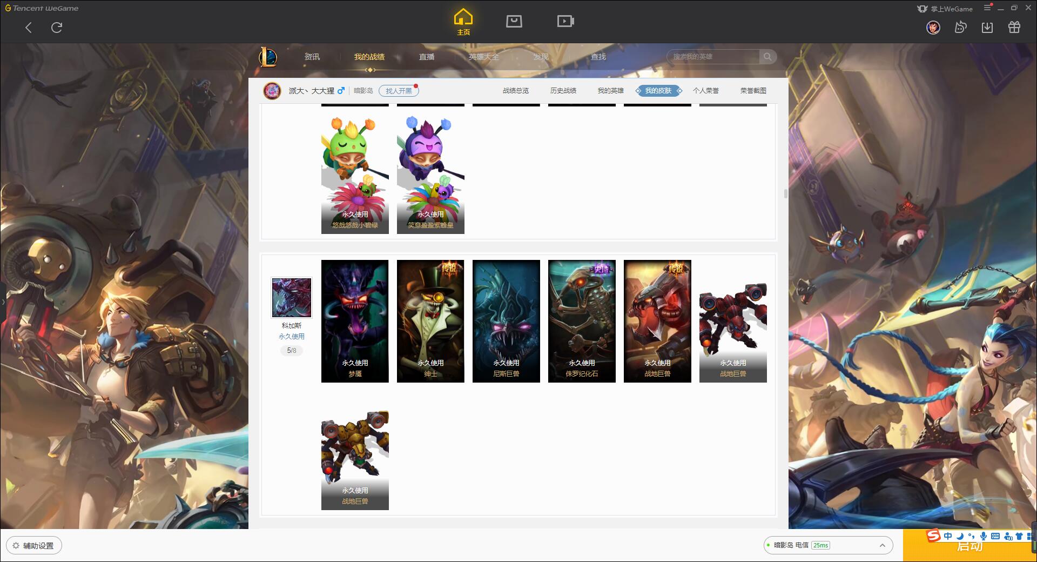
Task: Open the shirt skin icon in IME bar
Action: tap(1019, 536)
